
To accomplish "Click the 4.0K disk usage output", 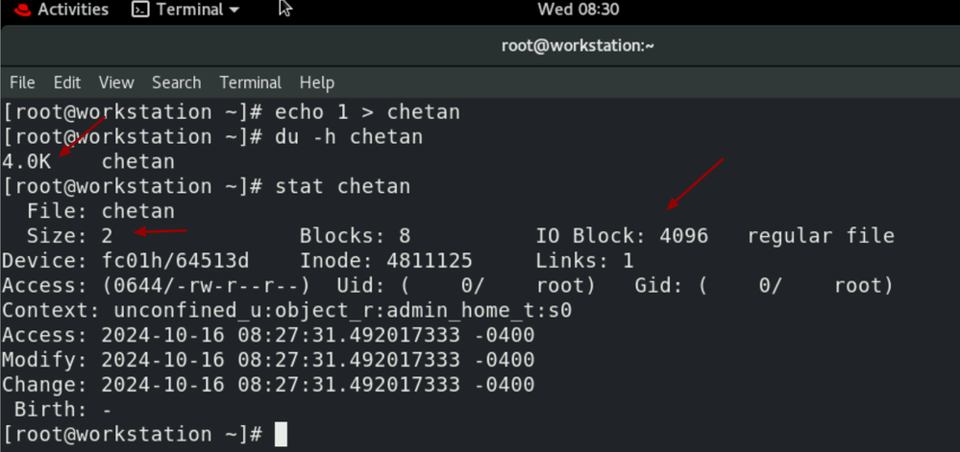I will pyautogui.click(x=26, y=162).
